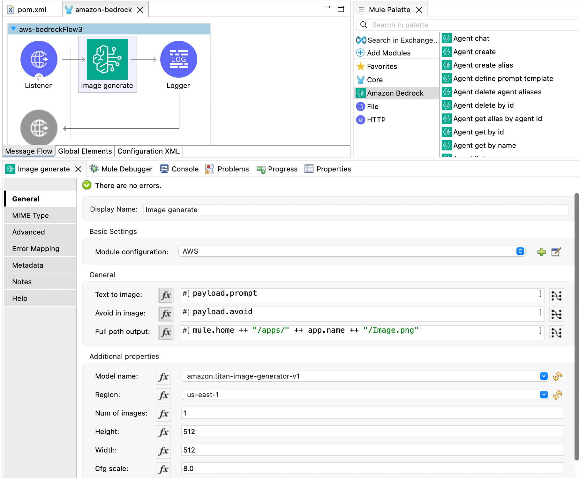Open the Progress view
579x478 pixels.
tap(277, 169)
